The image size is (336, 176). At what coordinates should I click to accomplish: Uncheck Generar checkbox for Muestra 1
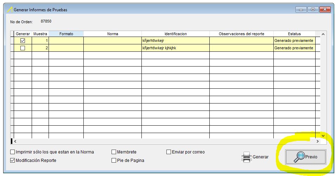23,40
